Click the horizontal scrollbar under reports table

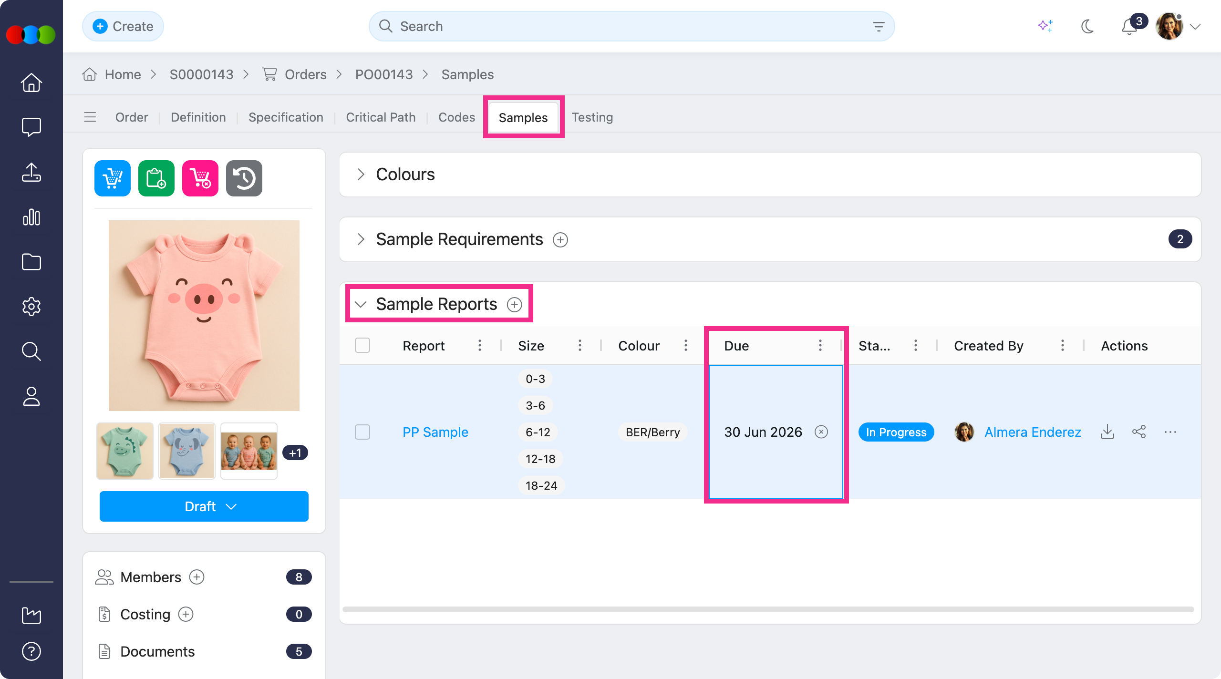coord(768,609)
